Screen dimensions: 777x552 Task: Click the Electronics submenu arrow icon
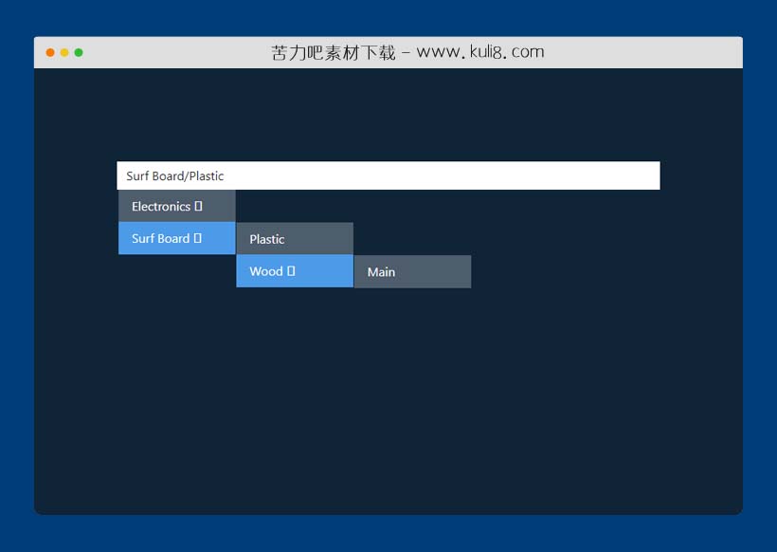tap(198, 207)
